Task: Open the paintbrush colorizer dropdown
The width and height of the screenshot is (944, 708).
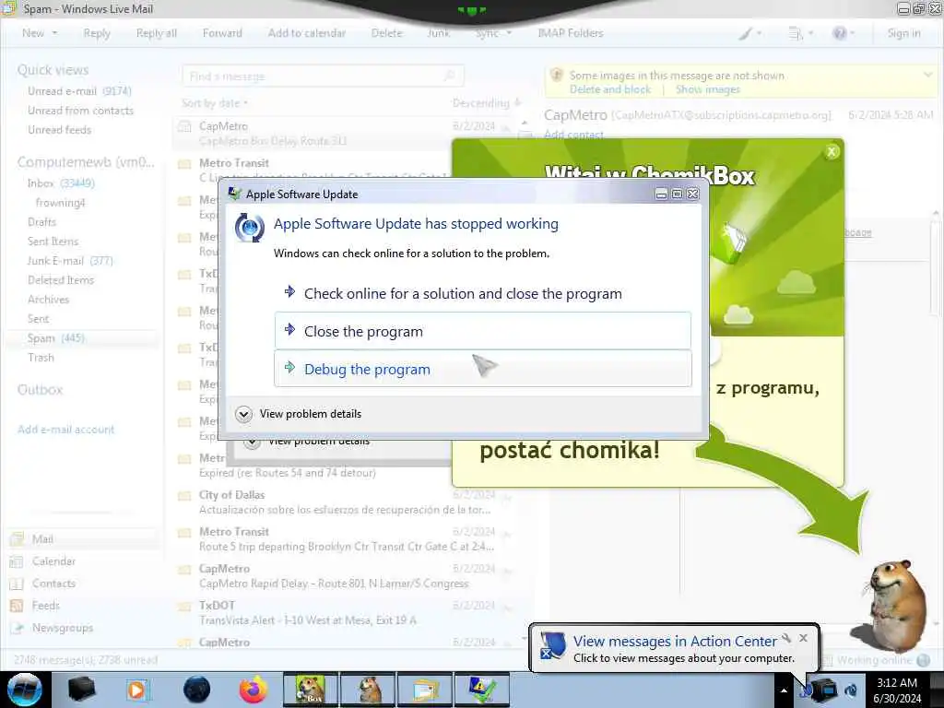Action: coord(750,34)
